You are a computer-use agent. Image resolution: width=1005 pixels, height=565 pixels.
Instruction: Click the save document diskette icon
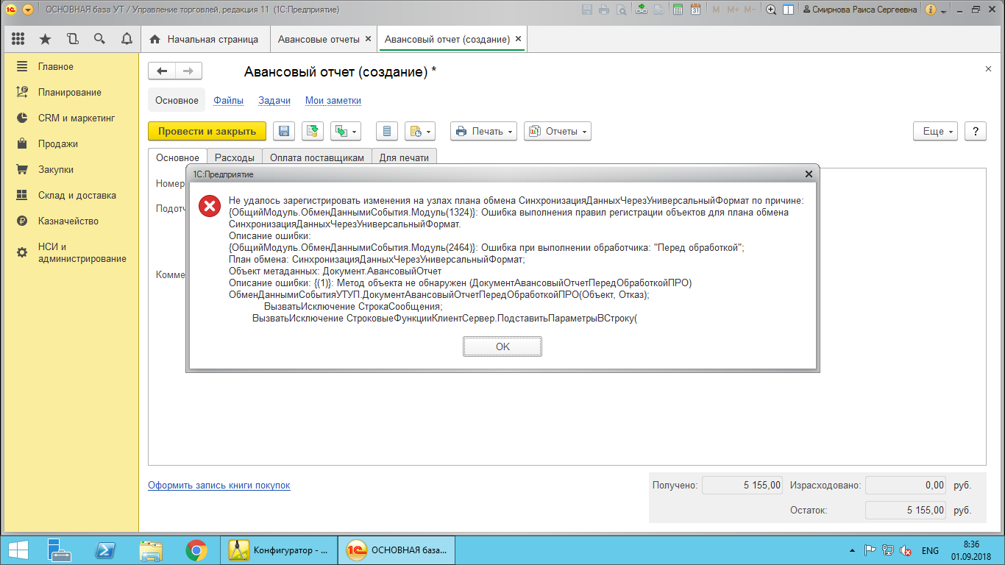[x=284, y=132]
